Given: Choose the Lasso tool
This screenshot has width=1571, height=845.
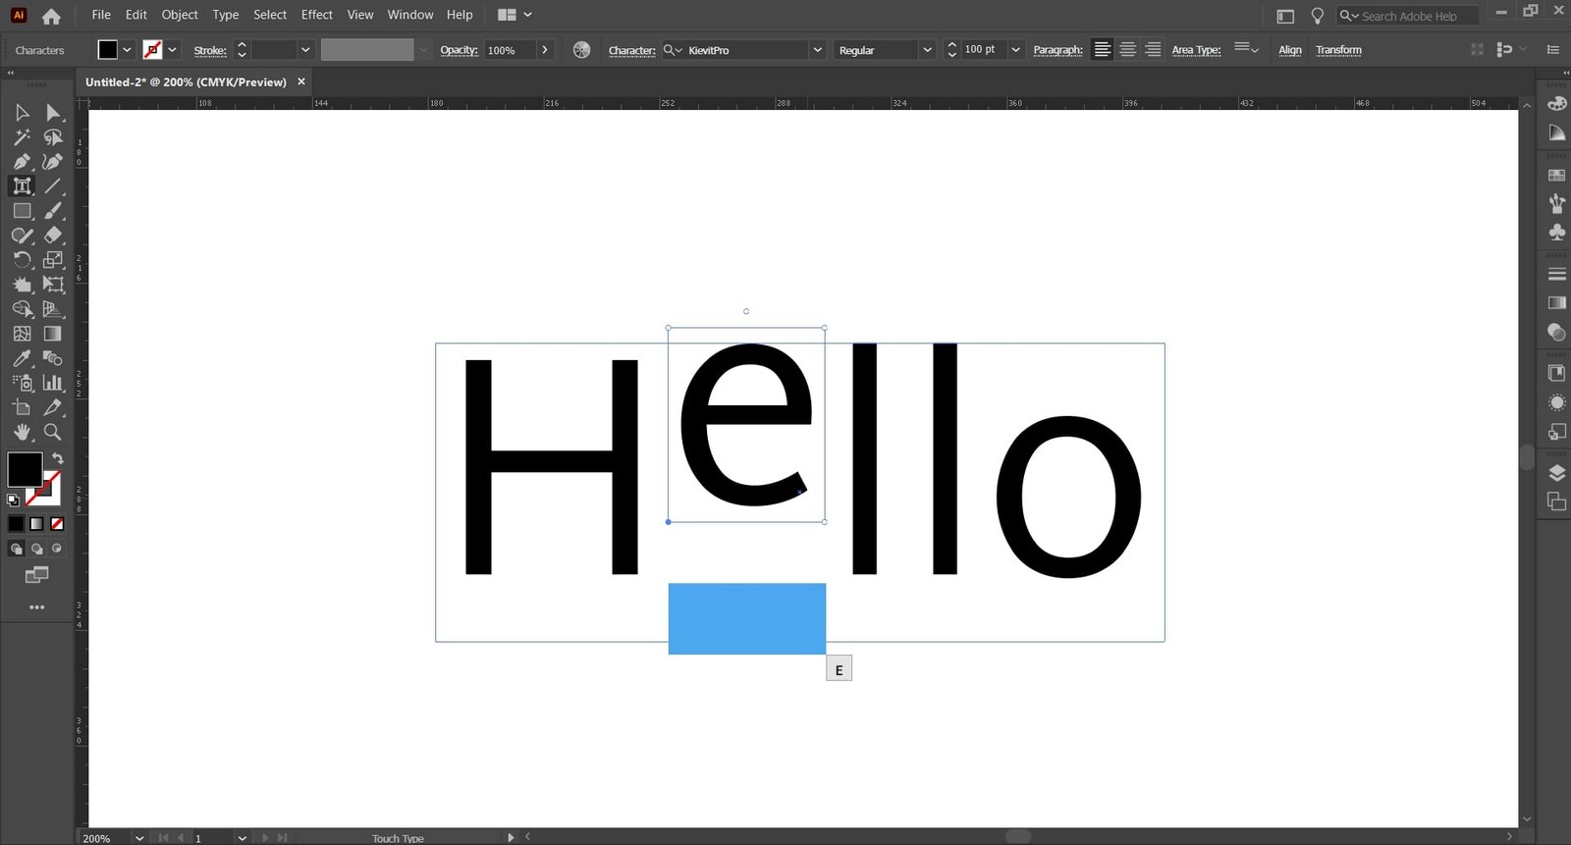Looking at the screenshot, I should tap(53, 137).
